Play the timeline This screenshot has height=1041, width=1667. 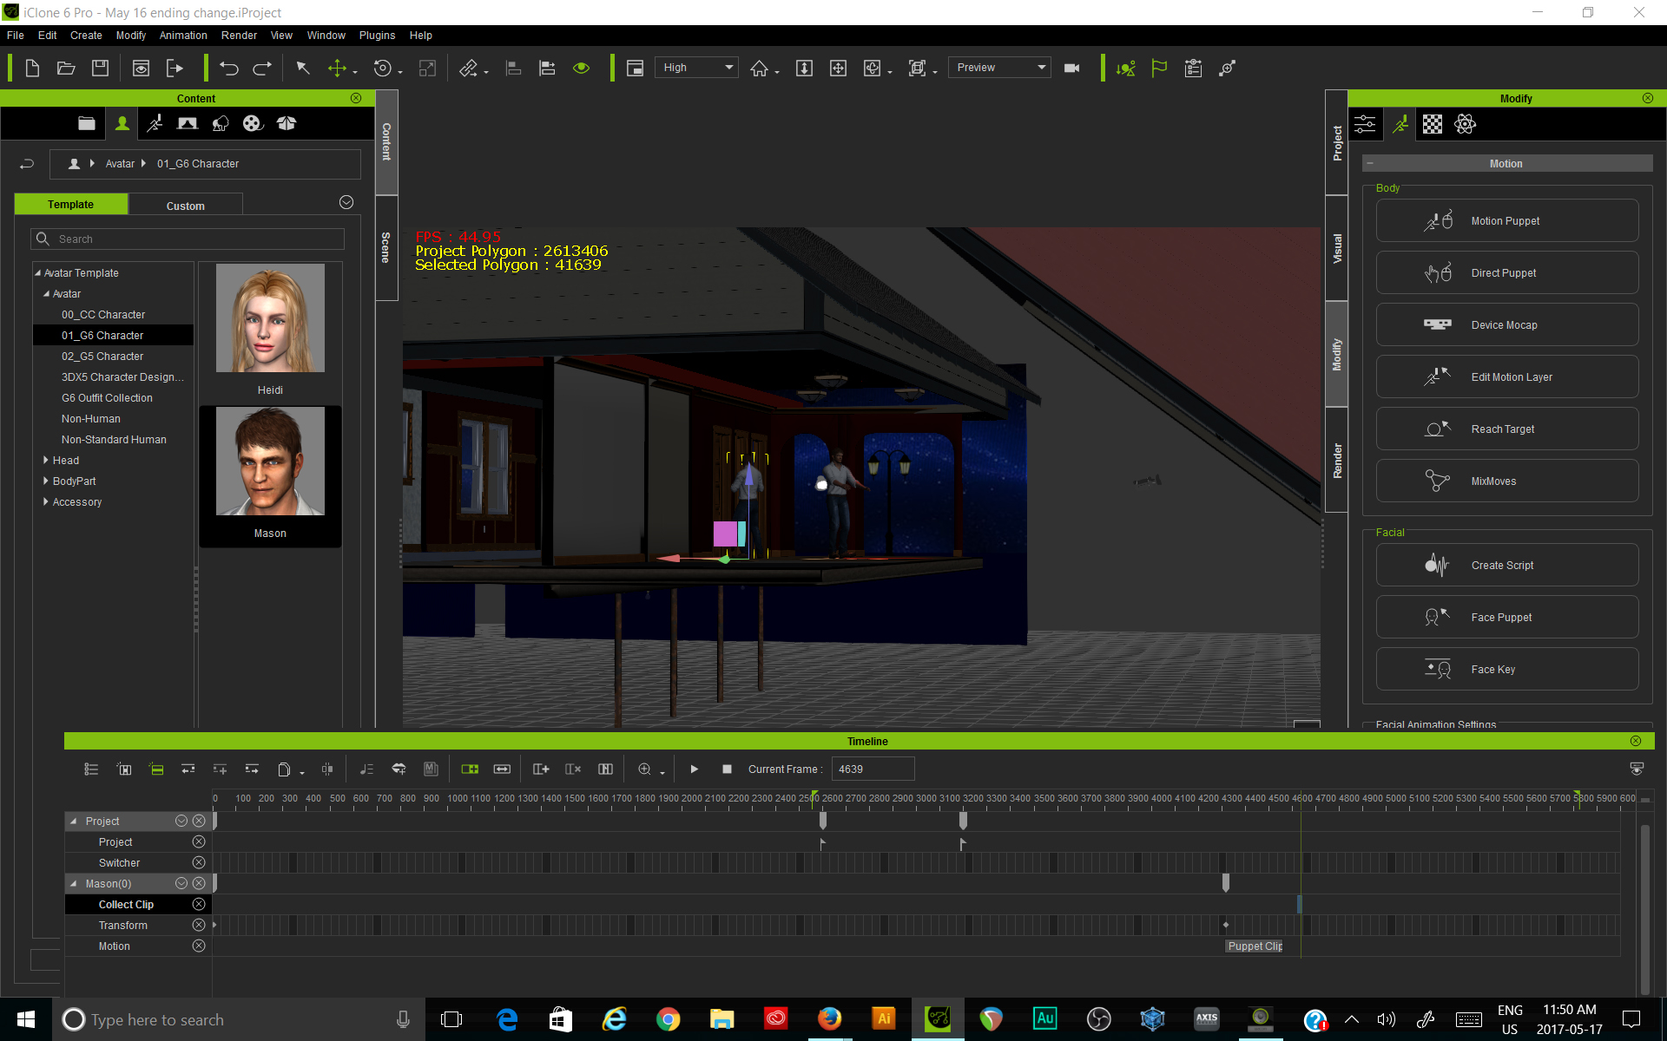(694, 769)
